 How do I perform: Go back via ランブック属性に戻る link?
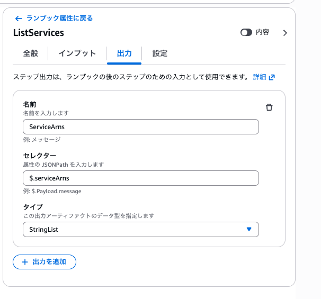click(59, 19)
